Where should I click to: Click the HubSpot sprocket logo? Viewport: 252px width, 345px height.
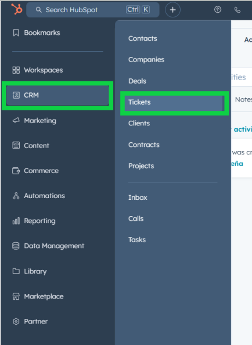[17, 9]
